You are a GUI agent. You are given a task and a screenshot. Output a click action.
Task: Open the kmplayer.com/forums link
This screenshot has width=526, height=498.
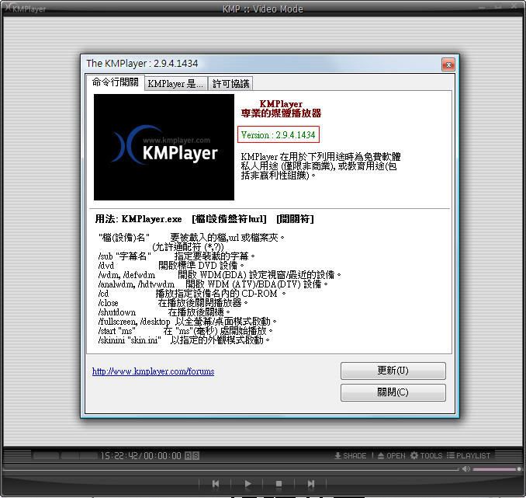[x=153, y=371]
